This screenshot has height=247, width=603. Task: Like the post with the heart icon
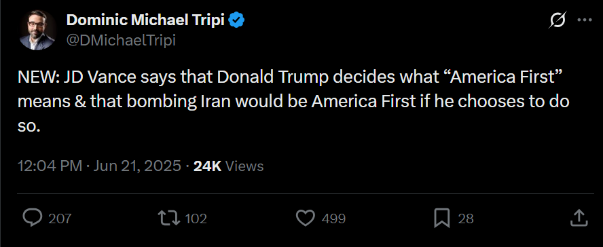click(306, 218)
